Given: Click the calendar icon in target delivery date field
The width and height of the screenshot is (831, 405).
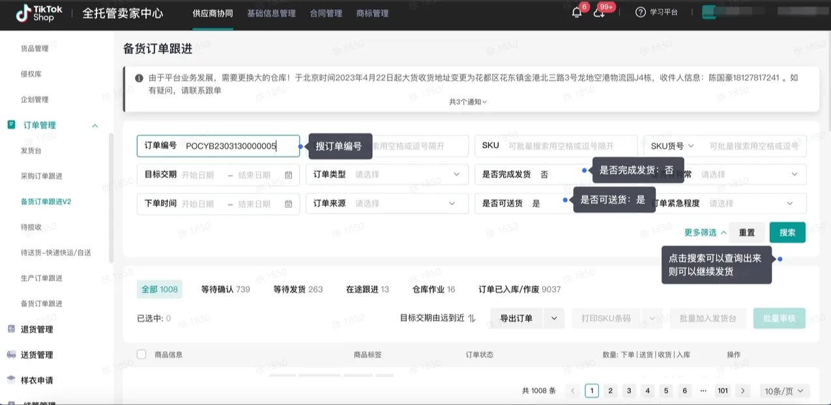Looking at the screenshot, I should tap(289, 175).
